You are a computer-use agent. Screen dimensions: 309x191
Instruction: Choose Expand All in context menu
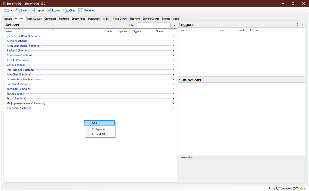(x=99, y=134)
